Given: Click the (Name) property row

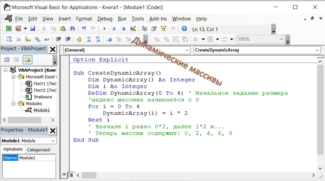Looking at the screenshot, I should pos(29,158).
